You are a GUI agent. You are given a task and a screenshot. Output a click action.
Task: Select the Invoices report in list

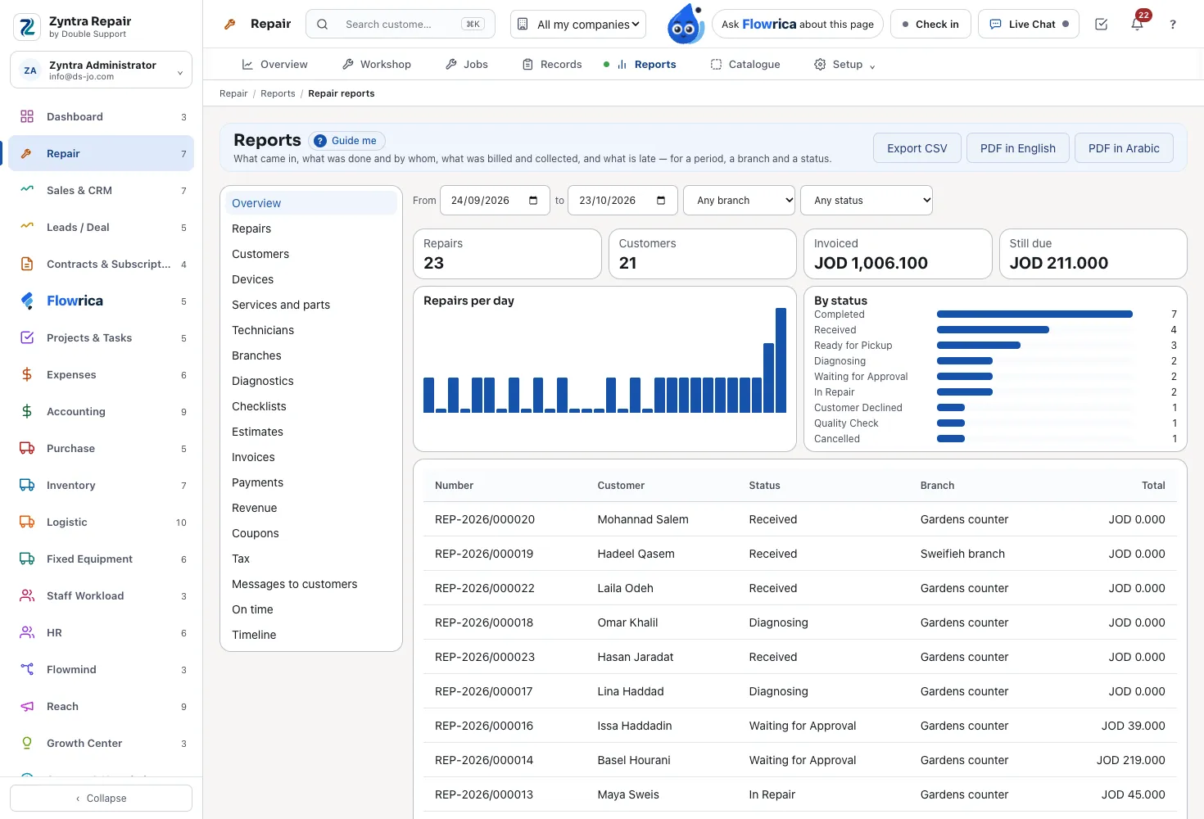(x=311, y=457)
